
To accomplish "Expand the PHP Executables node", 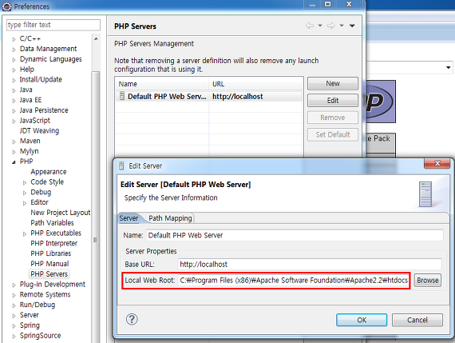I will [25, 233].
